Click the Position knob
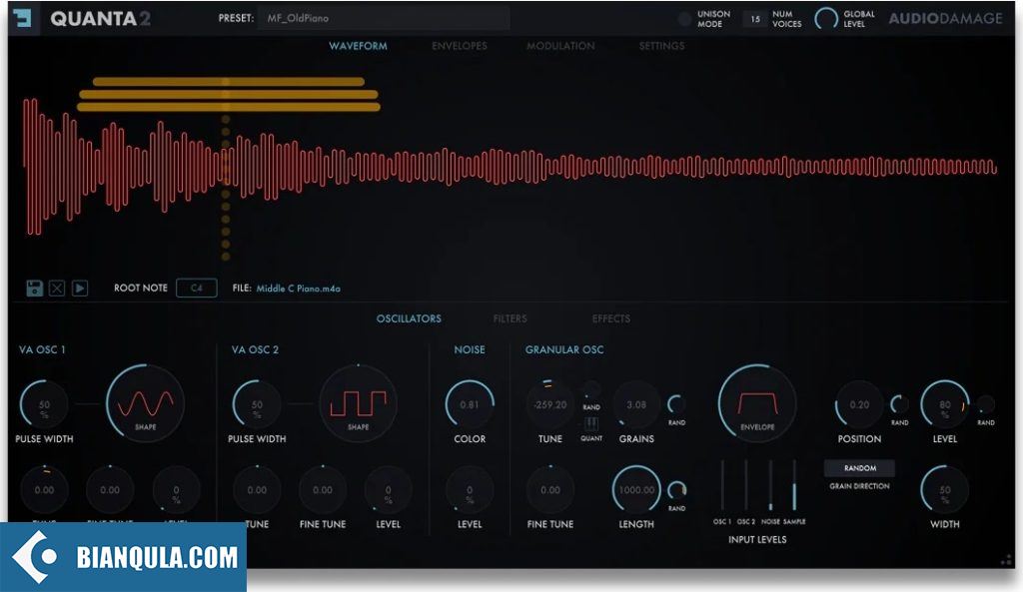Image resolution: width=1023 pixels, height=592 pixels. click(x=859, y=404)
